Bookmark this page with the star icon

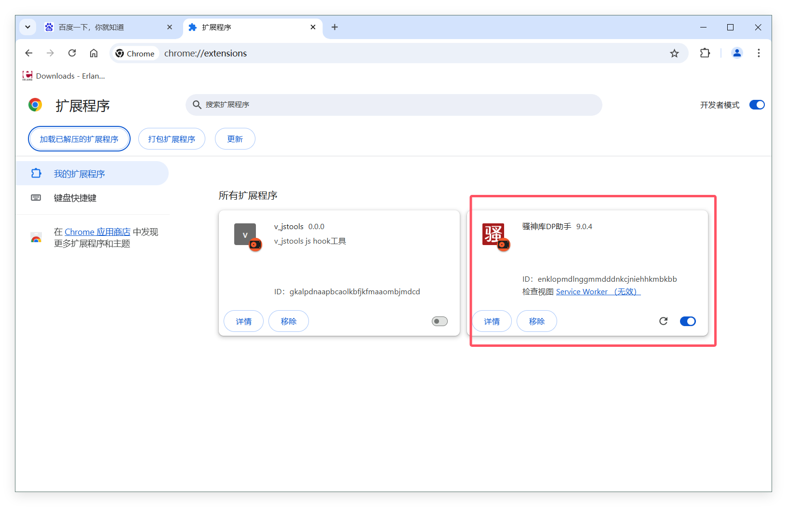click(x=674, y=53)
